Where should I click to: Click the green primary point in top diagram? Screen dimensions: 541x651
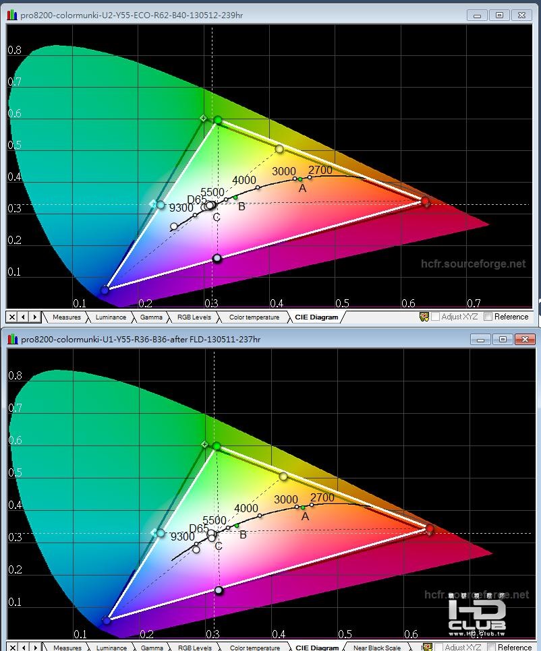217,121
